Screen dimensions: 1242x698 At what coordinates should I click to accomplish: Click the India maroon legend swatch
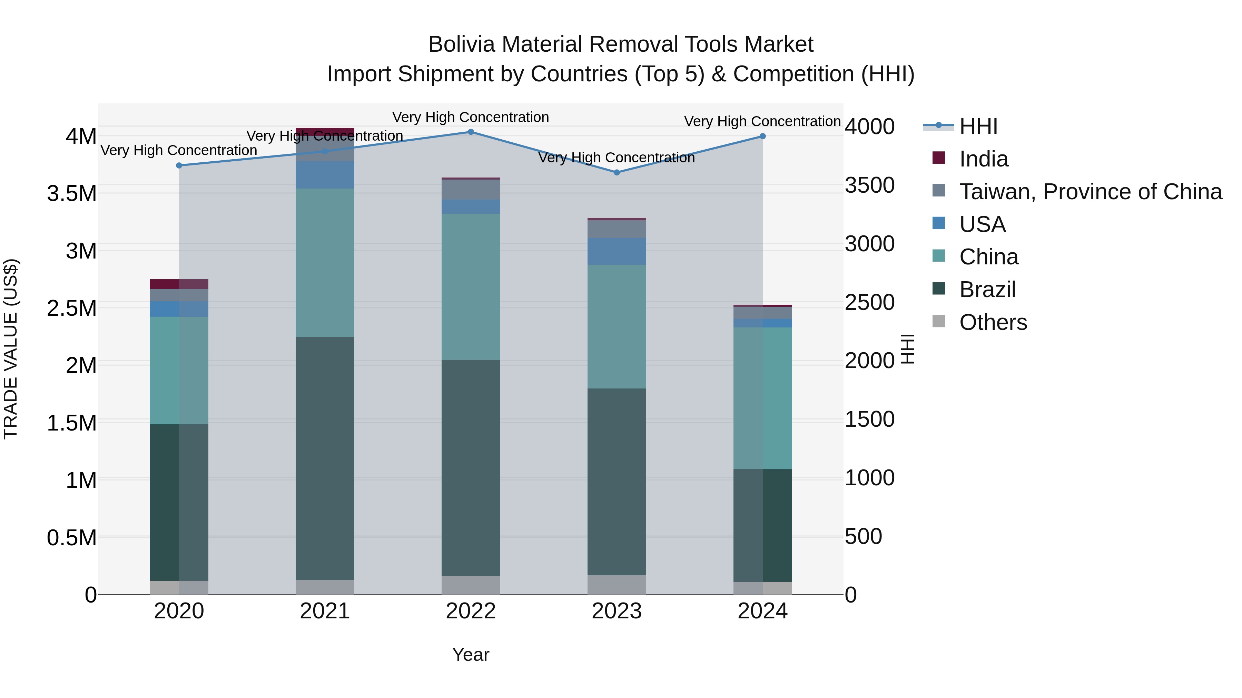939,158
